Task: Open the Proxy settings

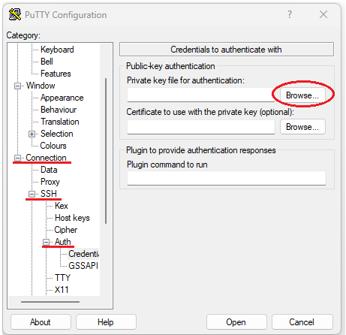Action: pos(50,182)
